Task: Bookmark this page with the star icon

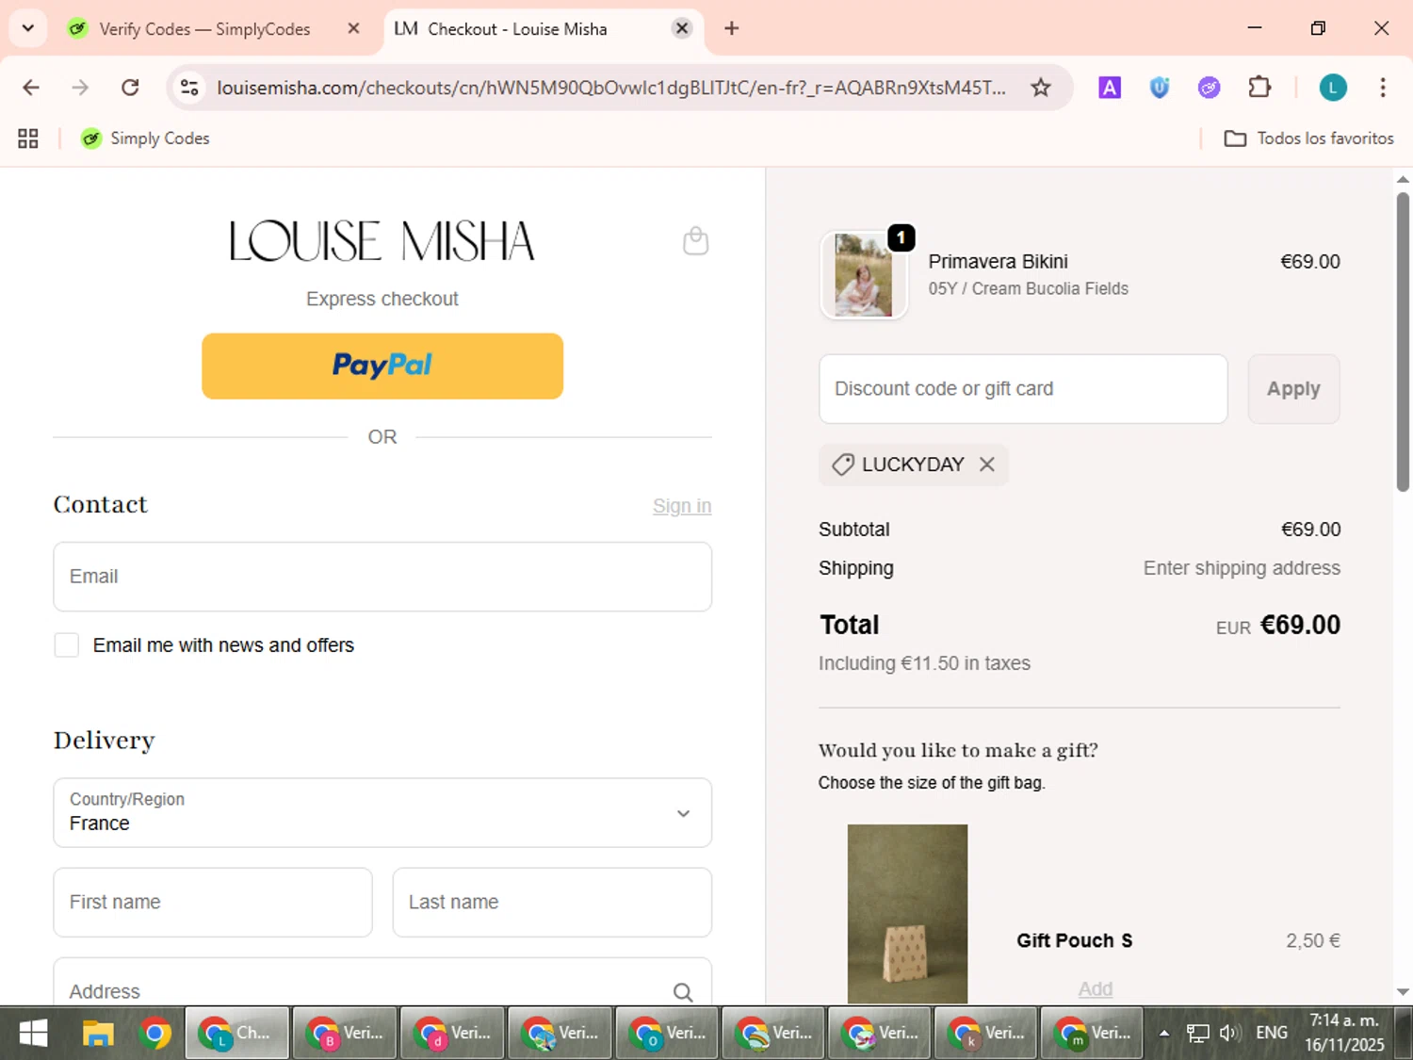Action: (1040, 88)
